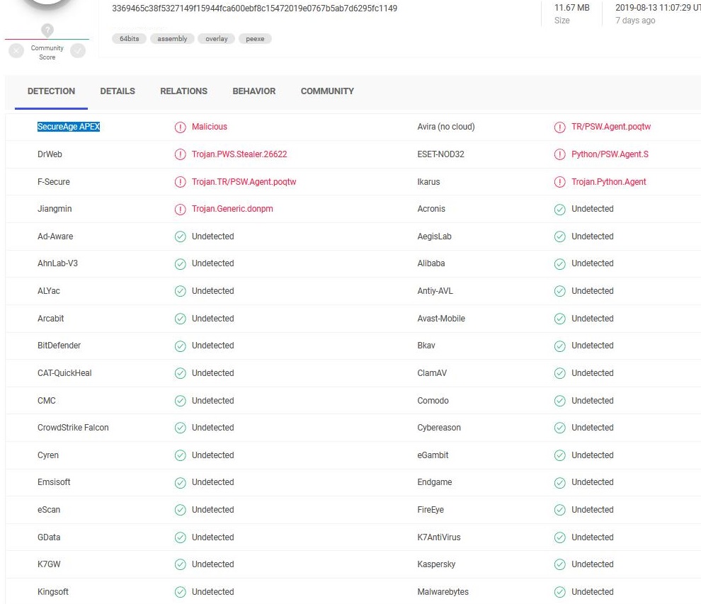Click the green check icon in the Alibaba row
The width and height of the screenshot is (701, 604).
[x=559, y=264]
